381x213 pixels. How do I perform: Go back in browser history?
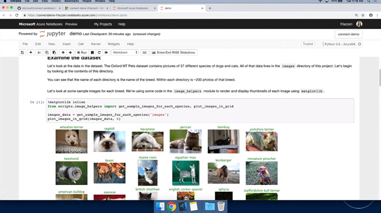[4, 15]
